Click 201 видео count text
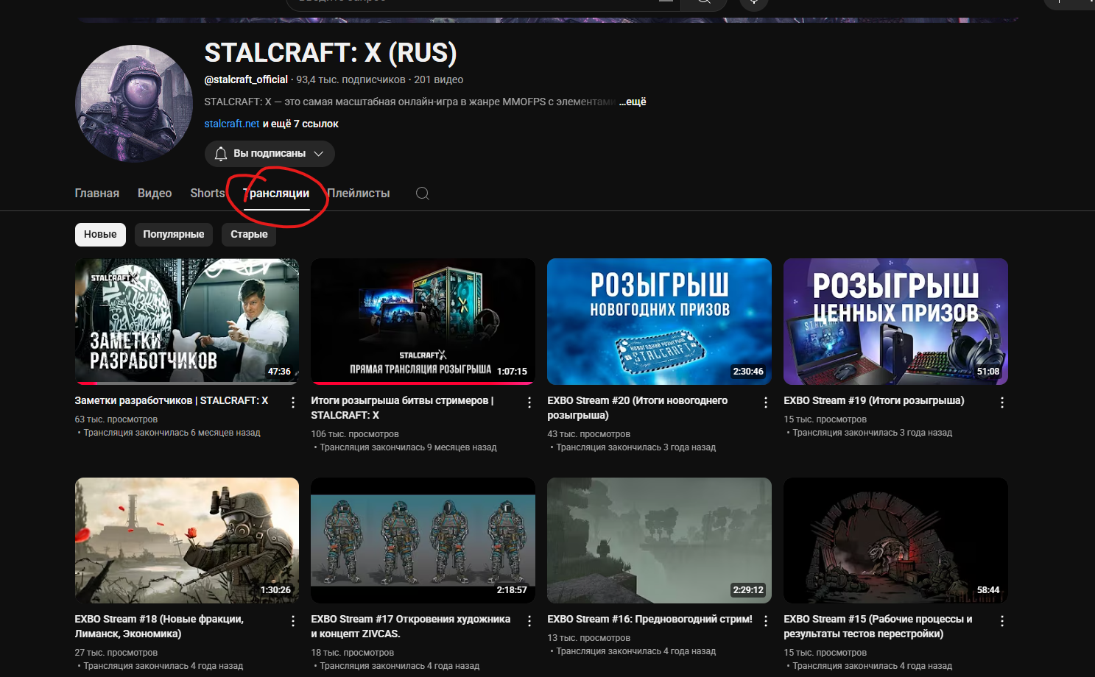Image resolution: width=1095 pixels, height=677 pixels. [439, 79]
